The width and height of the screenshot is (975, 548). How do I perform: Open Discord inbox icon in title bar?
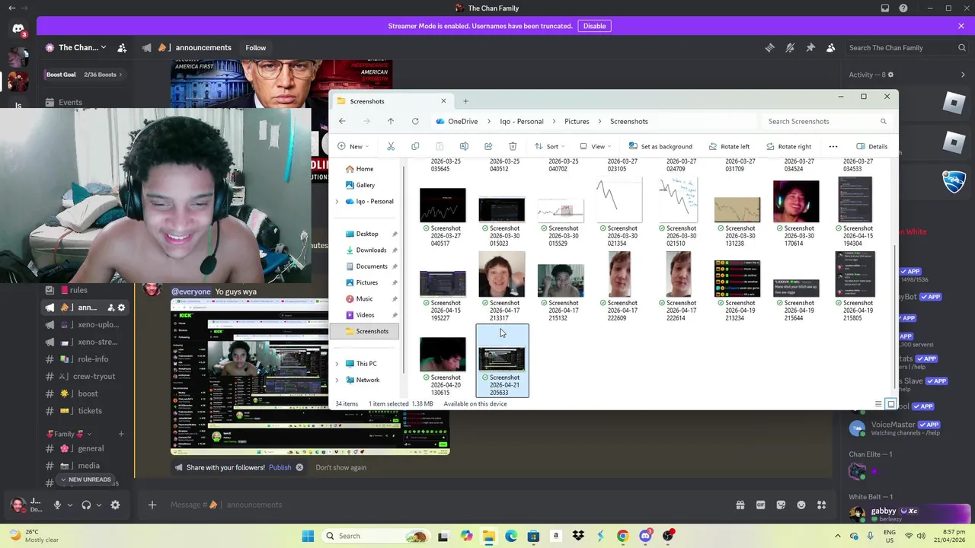point(885,8)
